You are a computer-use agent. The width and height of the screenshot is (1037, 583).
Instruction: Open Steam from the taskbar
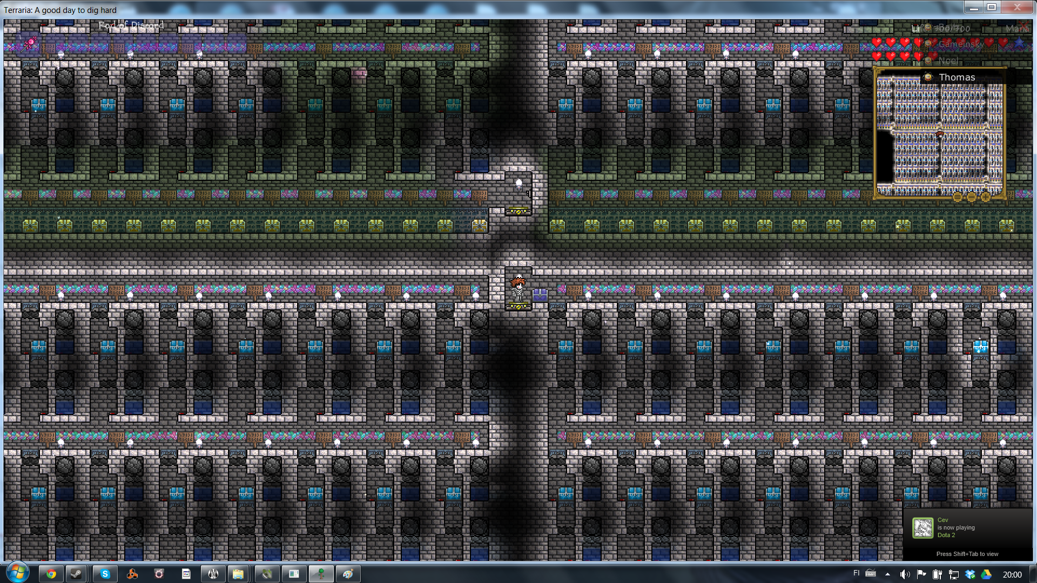coord(76,574)
